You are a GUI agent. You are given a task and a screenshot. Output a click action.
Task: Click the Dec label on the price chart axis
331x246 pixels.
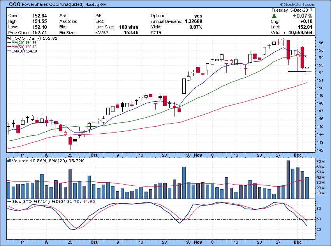click(x=298, y=155)
